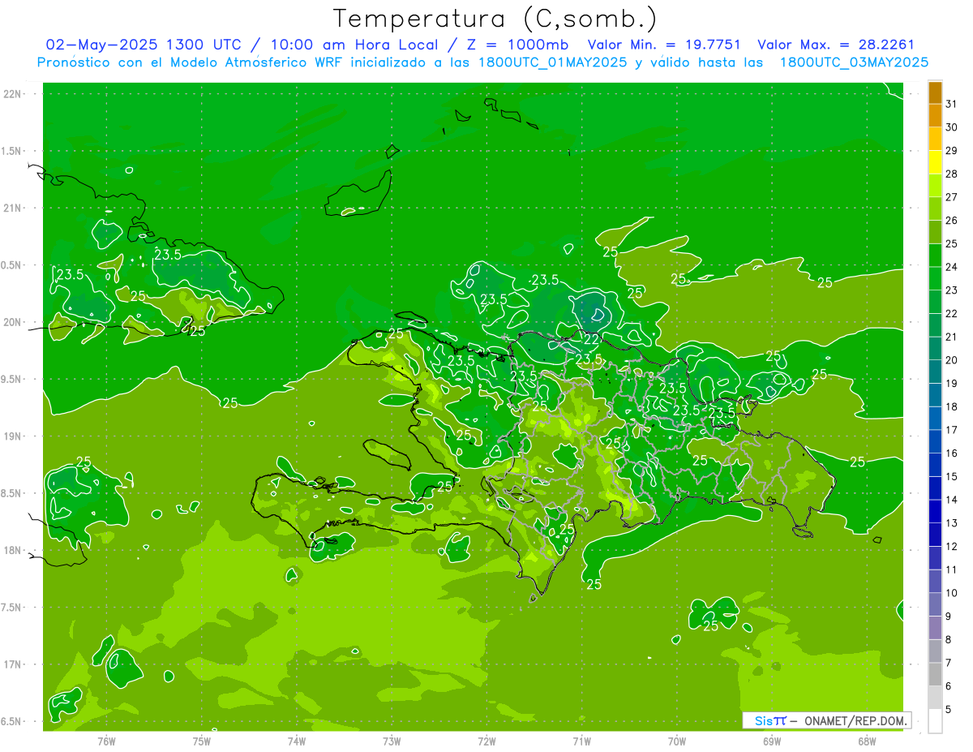Click the '20' colorbar scale label
This screenshot has height=752, width=973.
click(x=952, y=360)
